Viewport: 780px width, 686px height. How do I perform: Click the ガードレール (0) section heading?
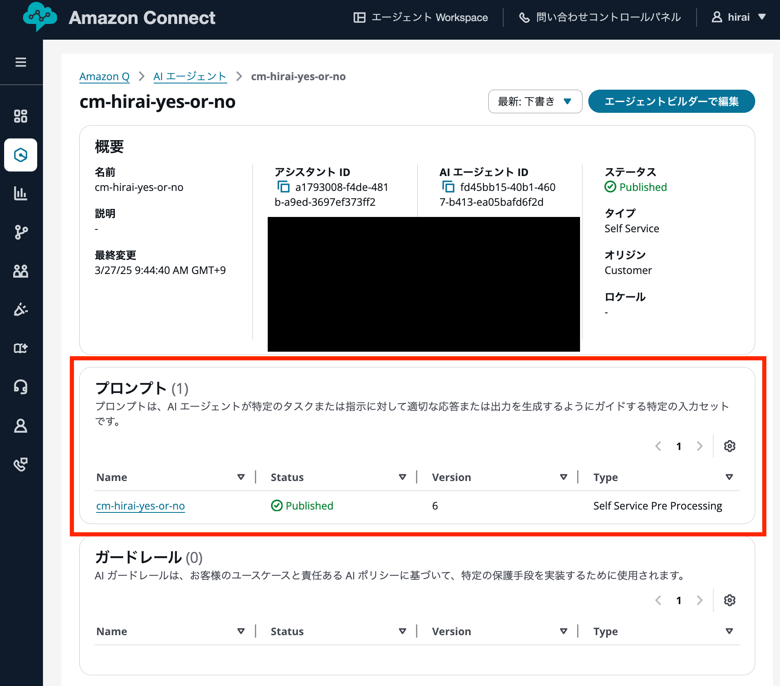pyautogui.click(x=149, y=557)
